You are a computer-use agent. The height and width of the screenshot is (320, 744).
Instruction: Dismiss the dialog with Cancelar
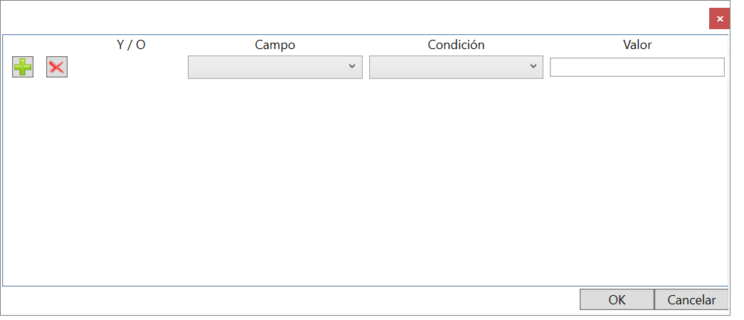tap(691, 299)
